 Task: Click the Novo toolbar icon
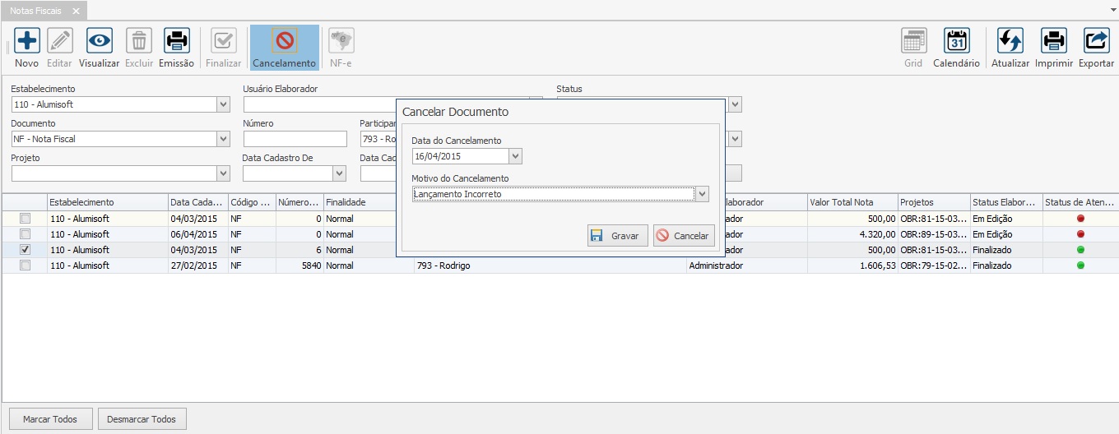tap(26, 41)
